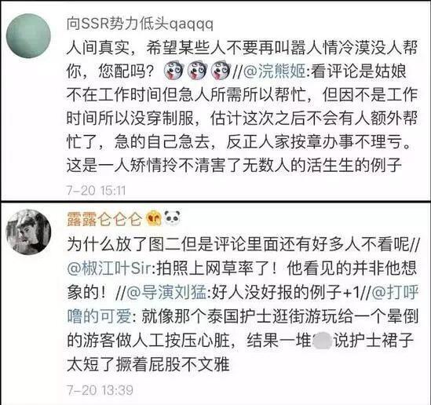This screenshot has height=405, width=431.
Task: Click the second doge emoji in the comment
Action: click(x=197, y=71)
